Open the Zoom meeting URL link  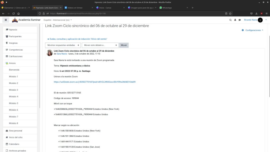95,82
